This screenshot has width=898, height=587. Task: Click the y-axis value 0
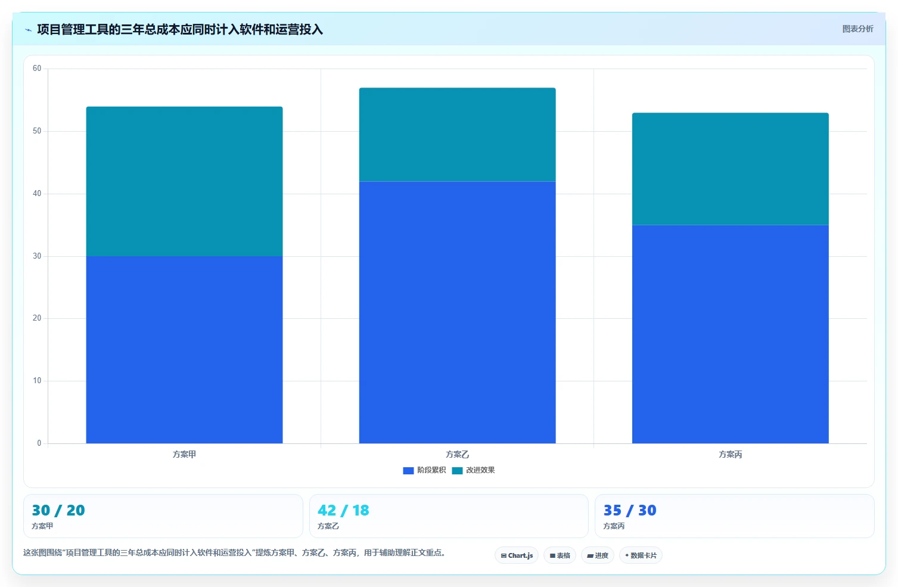click(x=39, y=443)
